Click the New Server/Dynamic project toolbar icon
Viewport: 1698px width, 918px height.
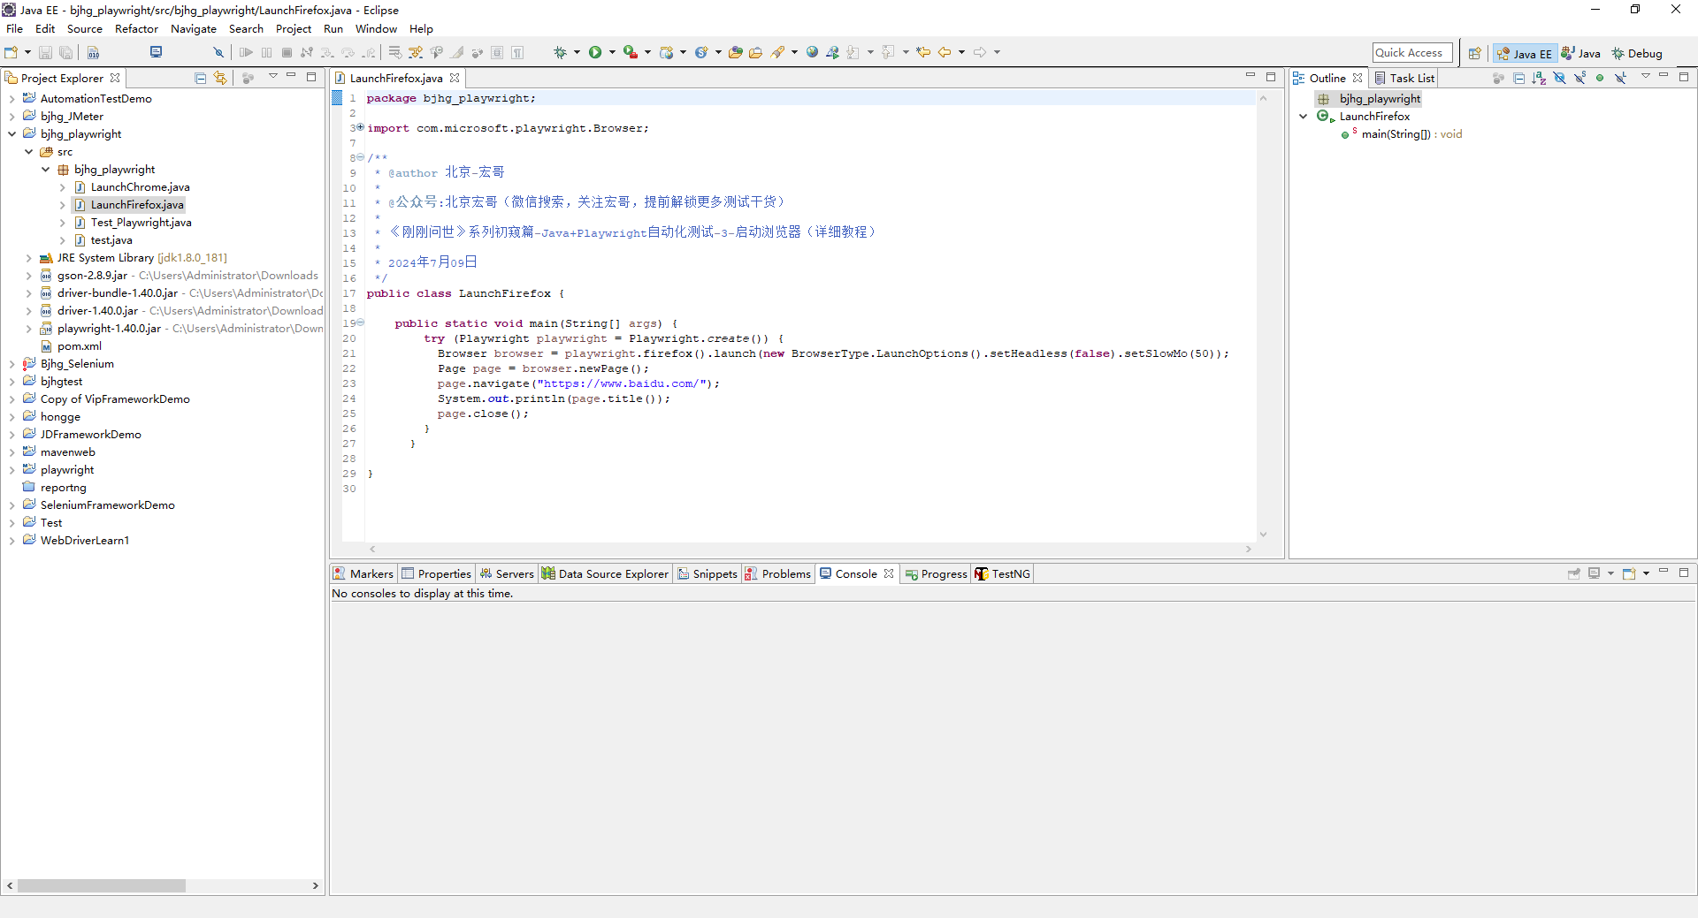click(667, 53)
